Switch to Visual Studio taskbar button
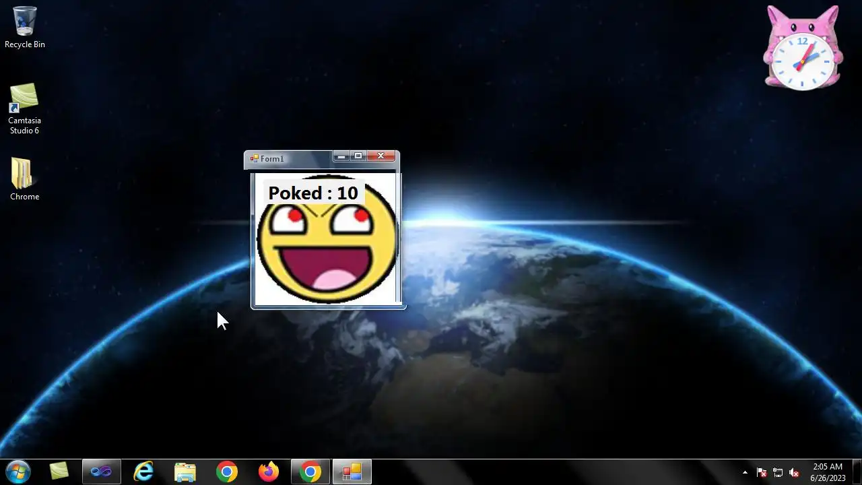Screen dimensions: 862x485 tap(102, 472)
